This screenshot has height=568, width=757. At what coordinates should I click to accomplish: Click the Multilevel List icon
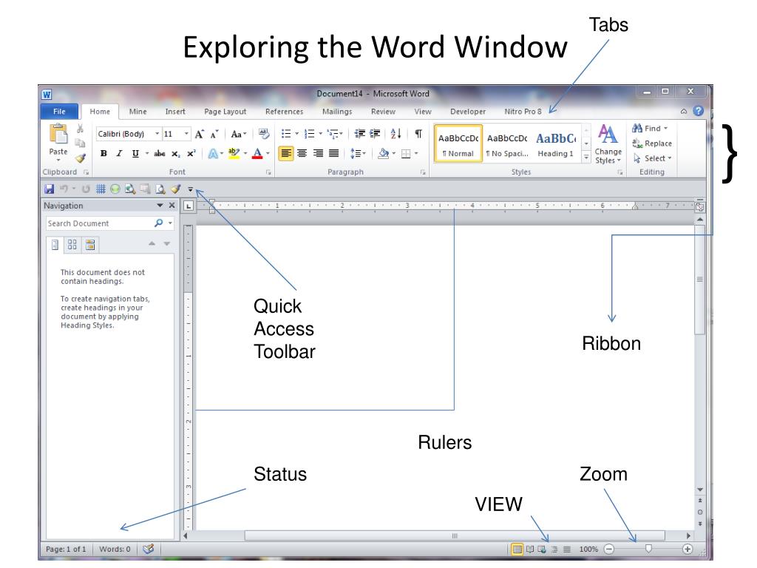(333, 134)
